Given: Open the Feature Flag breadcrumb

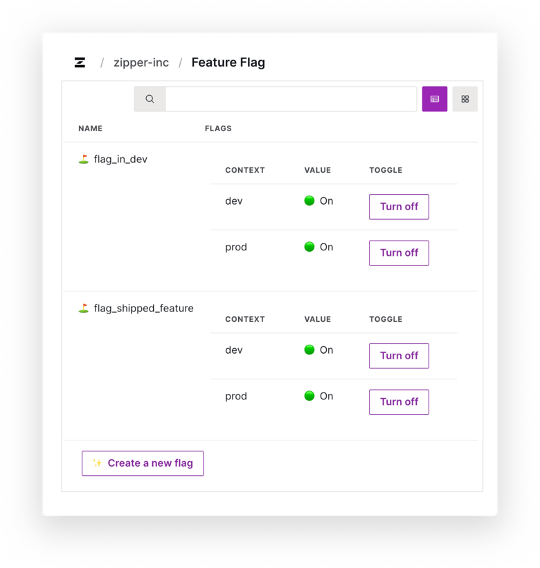Looking at the screenshot, I should tap(228, 62).
